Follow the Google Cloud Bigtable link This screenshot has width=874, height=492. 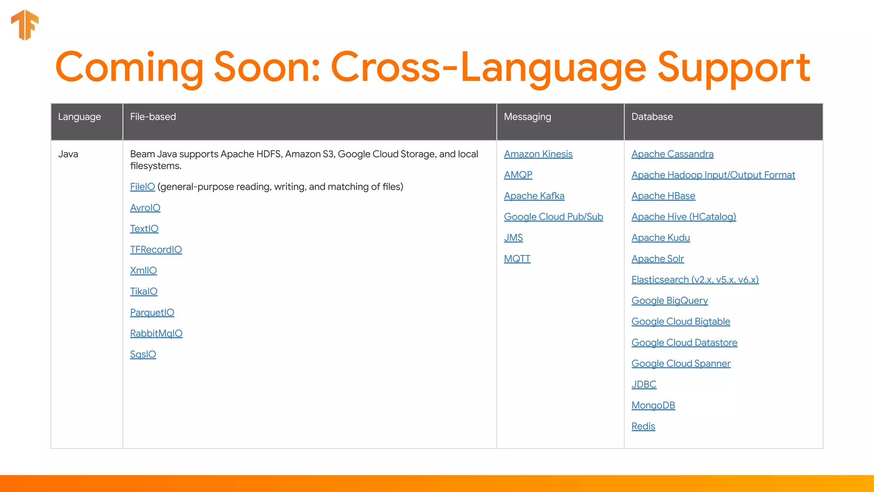pyautogui.click(x=681, y=322)
